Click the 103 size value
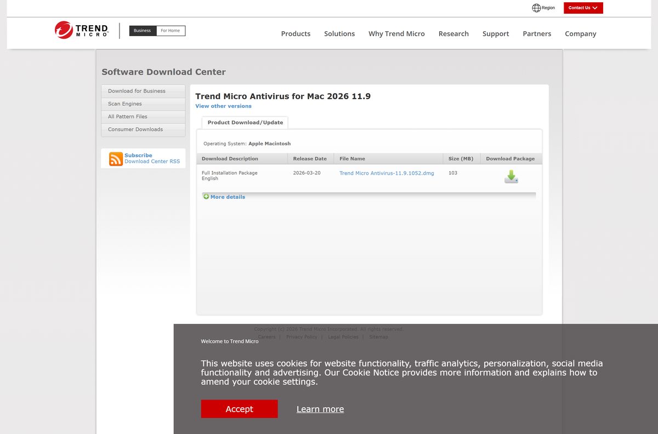 (x=453, y=173)
